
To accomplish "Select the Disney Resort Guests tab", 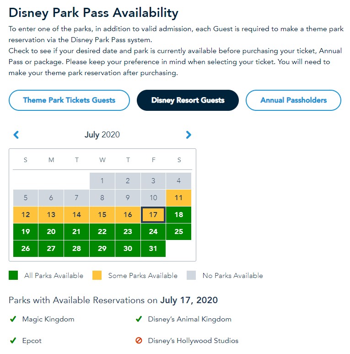I will pyautogui.click(x=188, y=100).
